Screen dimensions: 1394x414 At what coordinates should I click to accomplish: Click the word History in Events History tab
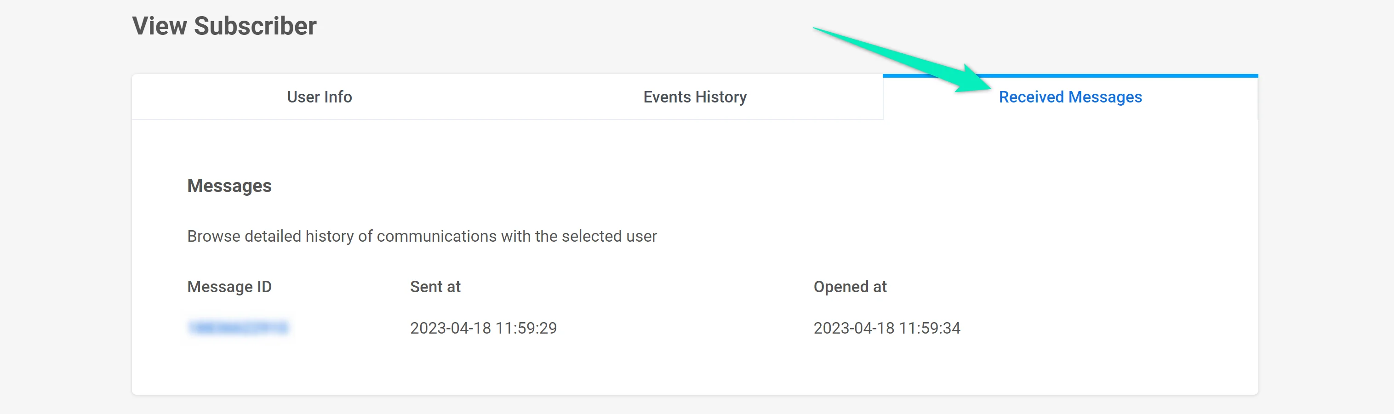pyautogui.click(x=720, y=97)
